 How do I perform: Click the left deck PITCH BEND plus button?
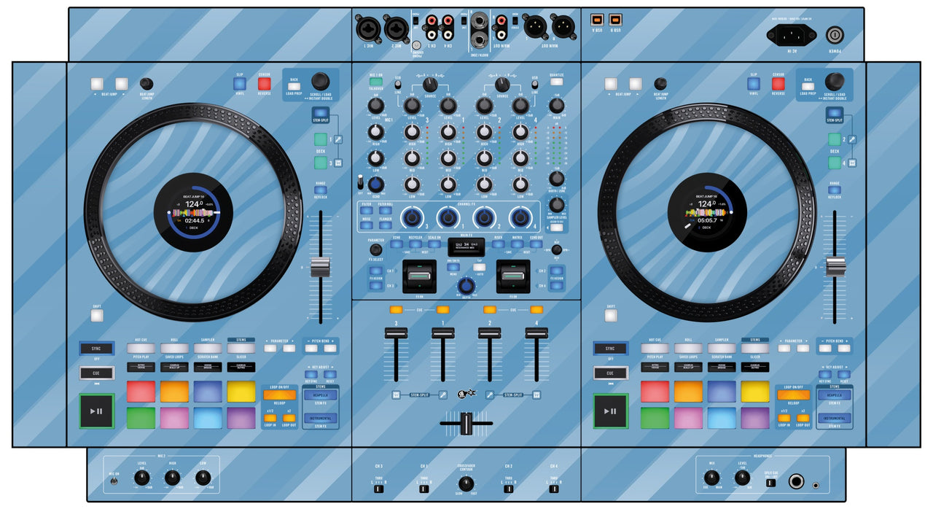coord(332,349)
